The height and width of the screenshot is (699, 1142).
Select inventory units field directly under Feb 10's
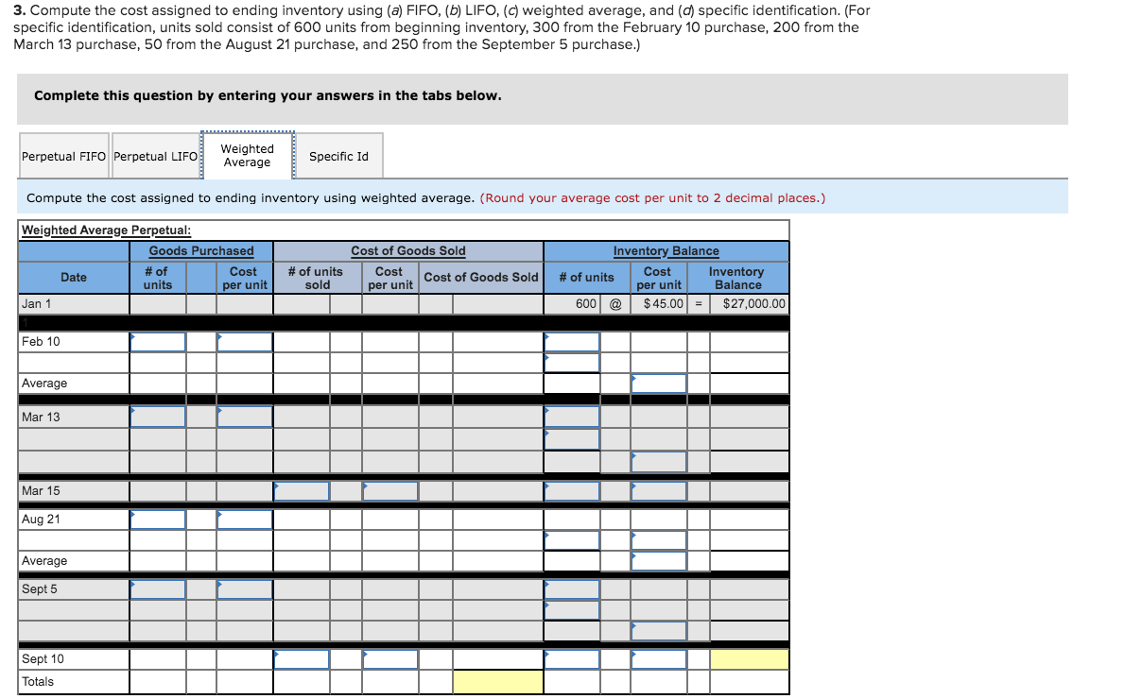(x=572, y=363)
